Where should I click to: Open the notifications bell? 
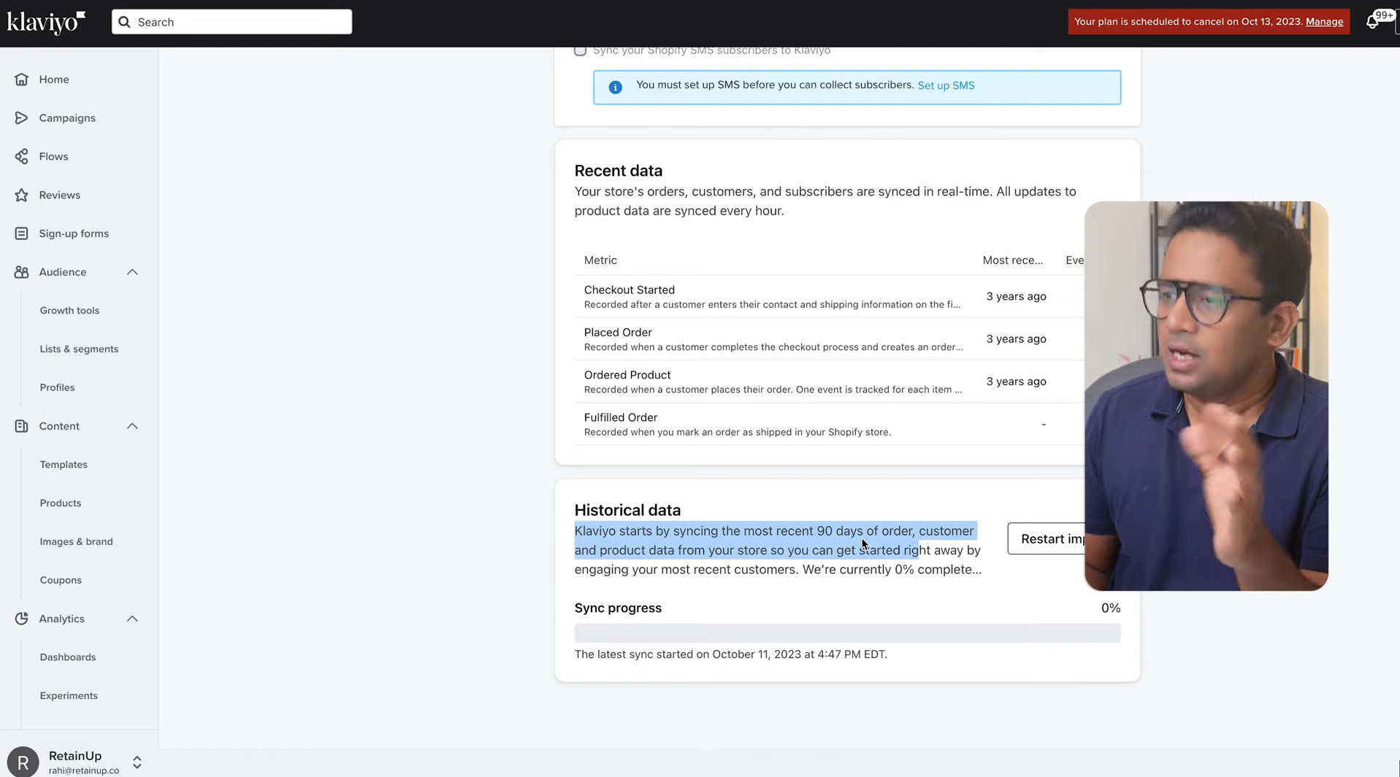pos(1372,22)
